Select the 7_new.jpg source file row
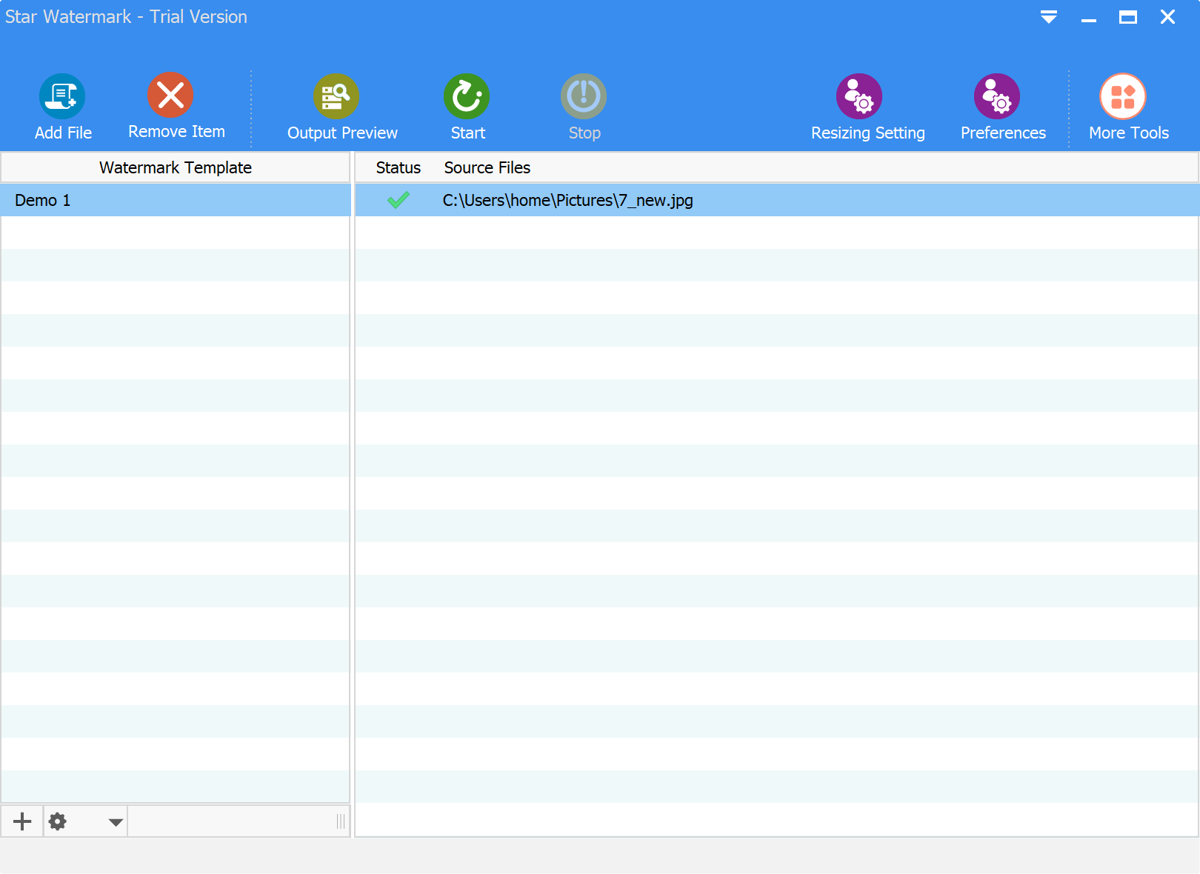1200x874 pixels. click(x=567, y=201)
